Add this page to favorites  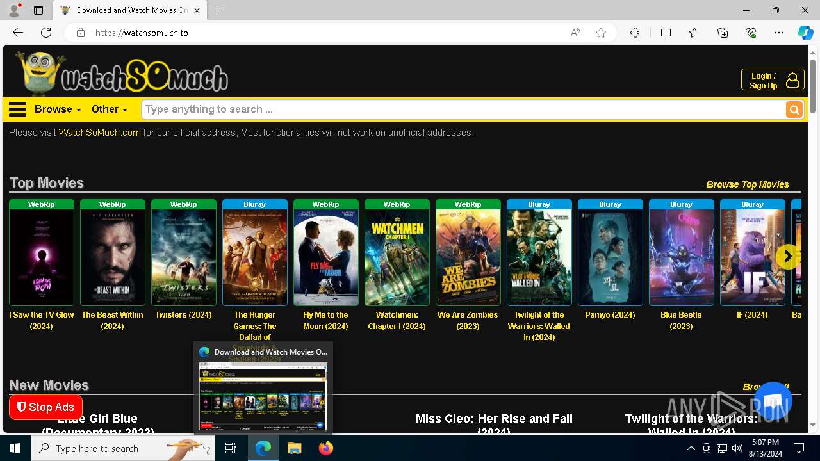coord(601,33)
